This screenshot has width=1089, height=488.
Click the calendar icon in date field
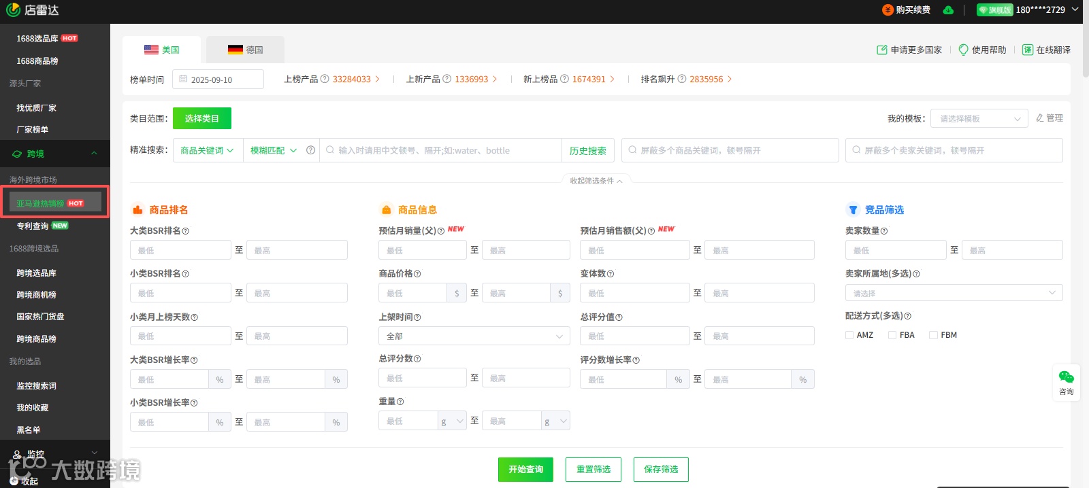click(x=183, y=80)
